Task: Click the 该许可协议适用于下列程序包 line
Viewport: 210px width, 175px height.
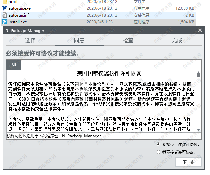Action: (54, 136)
